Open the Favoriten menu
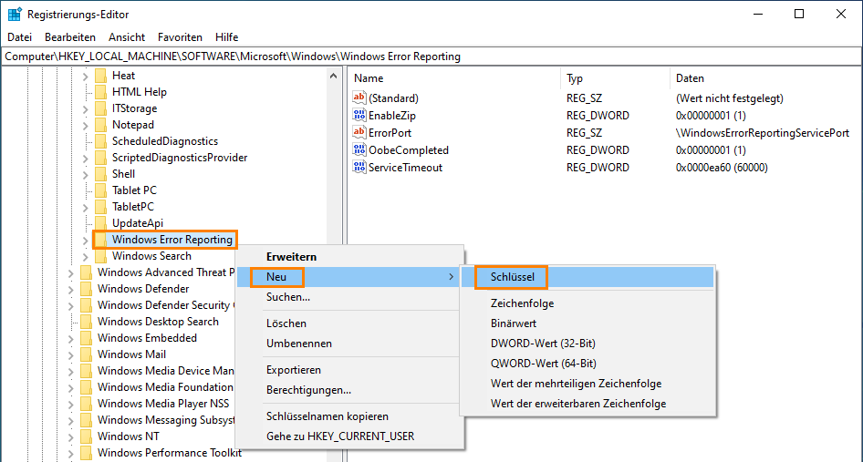Viewport: 863px width, 462px height. [180, 37]
